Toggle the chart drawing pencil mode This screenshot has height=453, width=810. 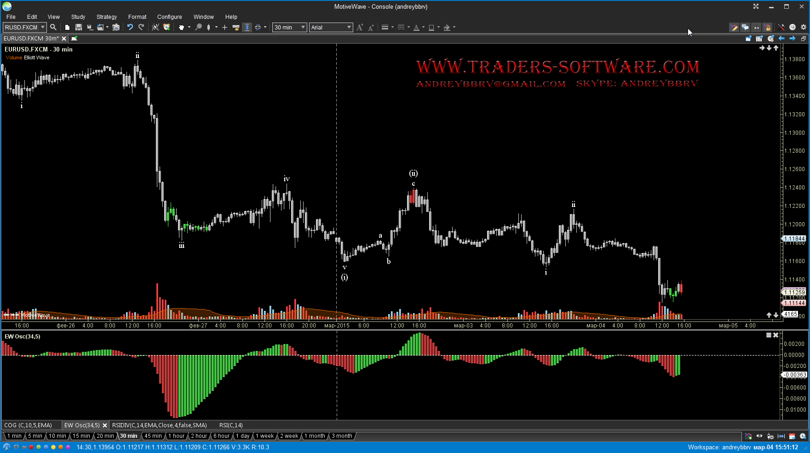[x=734, y=28]
